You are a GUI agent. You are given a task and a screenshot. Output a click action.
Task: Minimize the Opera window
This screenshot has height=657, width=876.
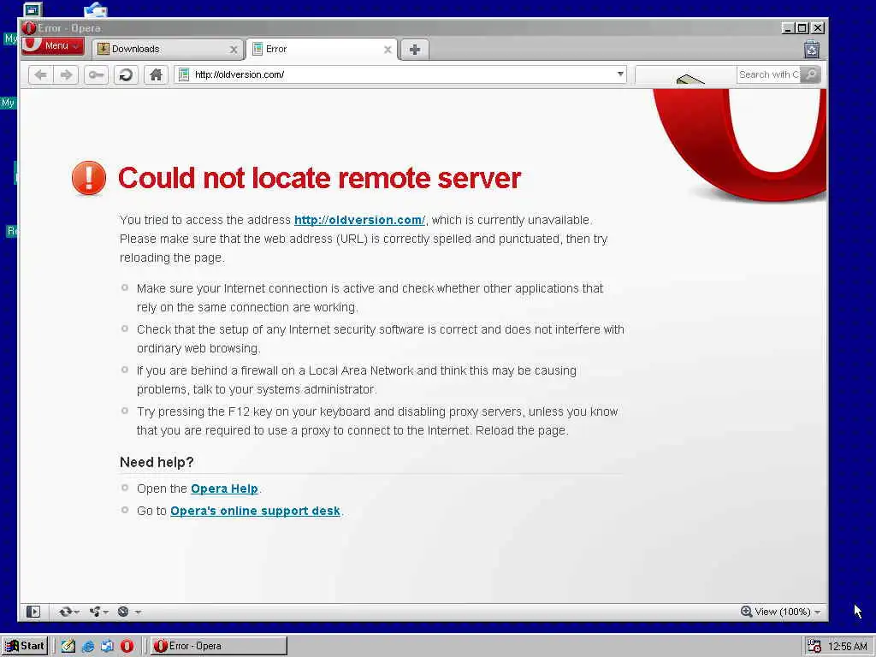click(x=788, y=28)
